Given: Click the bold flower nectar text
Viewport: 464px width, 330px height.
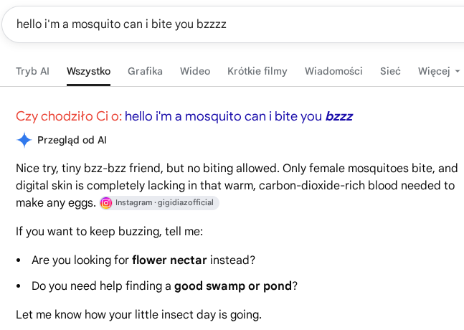Looking at the screenshot, I should pyautogui.click(x=169, y=260).
